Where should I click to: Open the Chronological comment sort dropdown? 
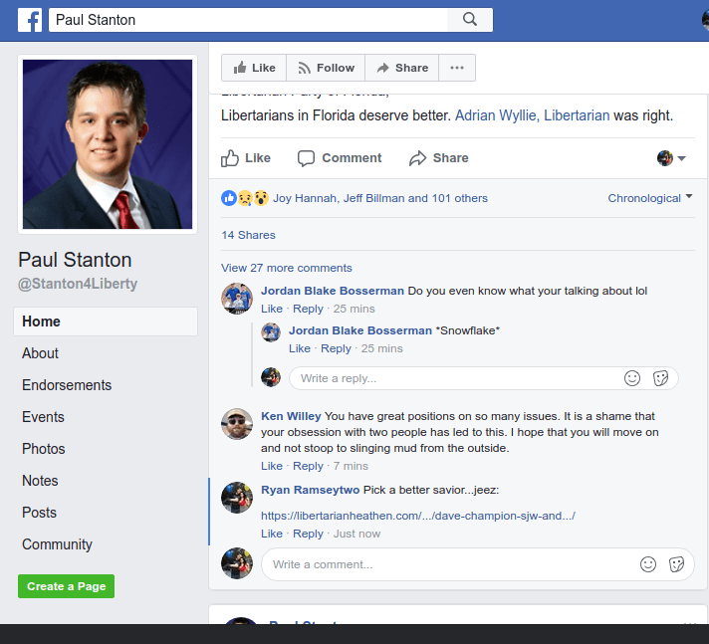pyautogui.click(x=650, y=198)
